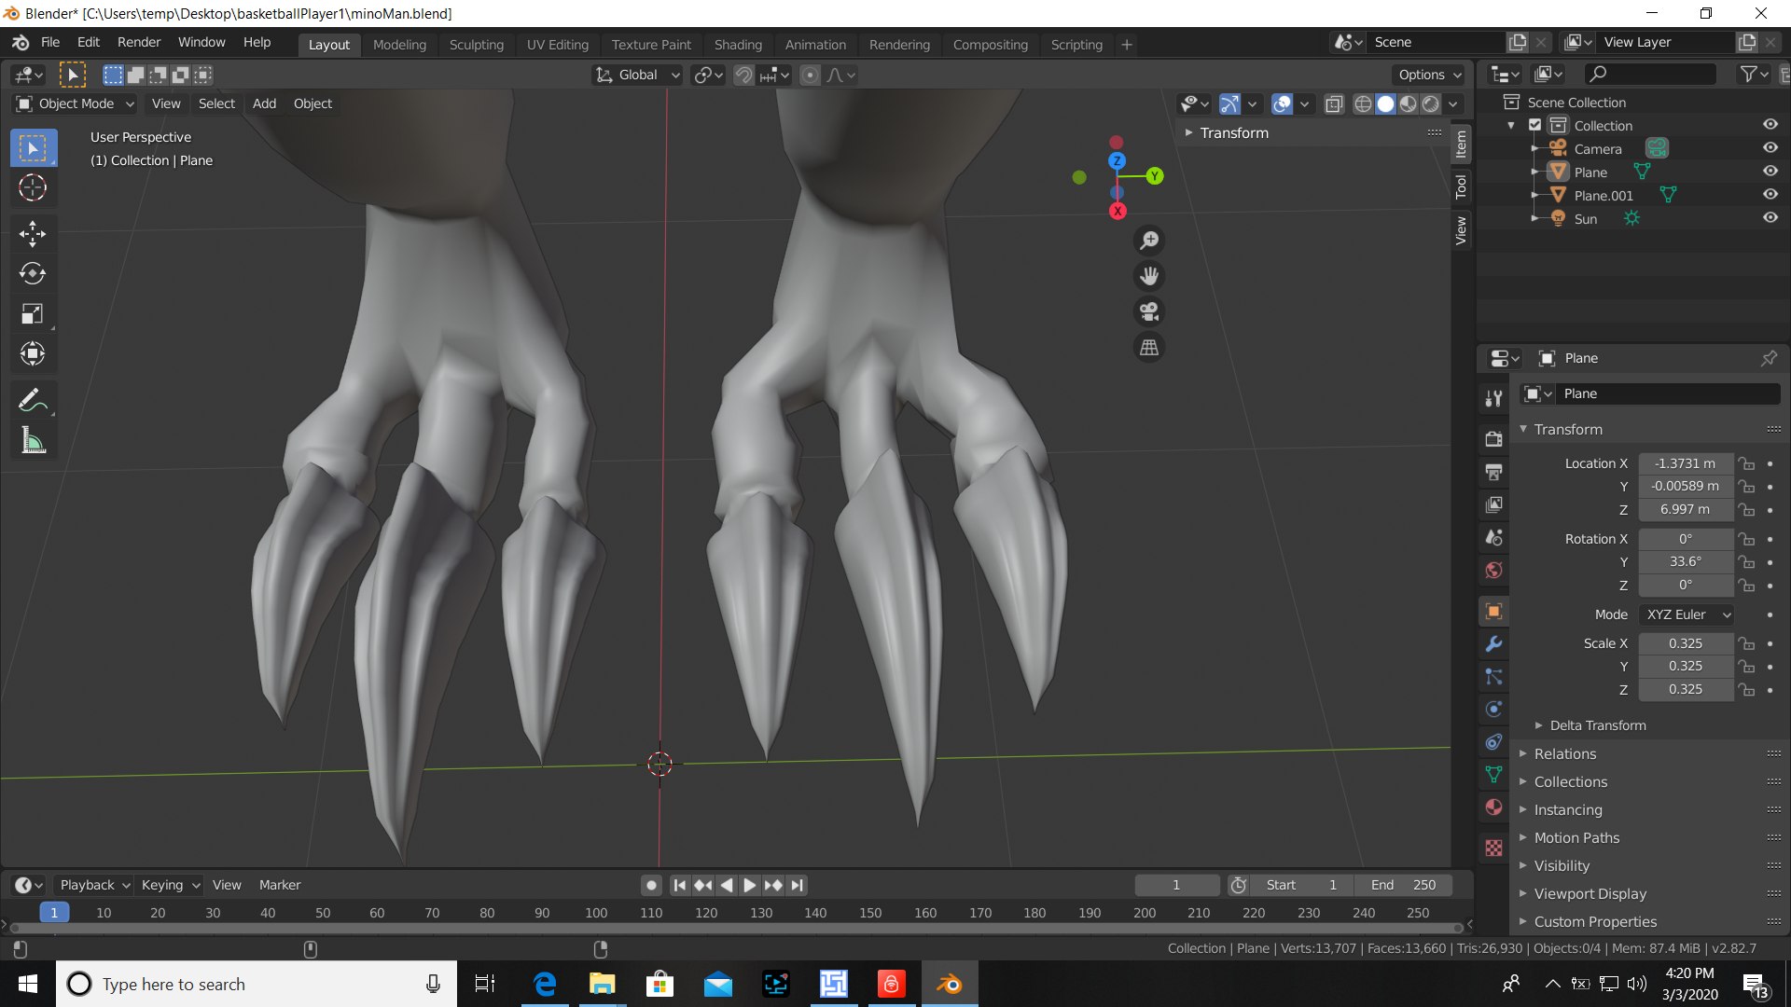Lock the Location X value
1791x1007 pixels.
pos(1746,463)
